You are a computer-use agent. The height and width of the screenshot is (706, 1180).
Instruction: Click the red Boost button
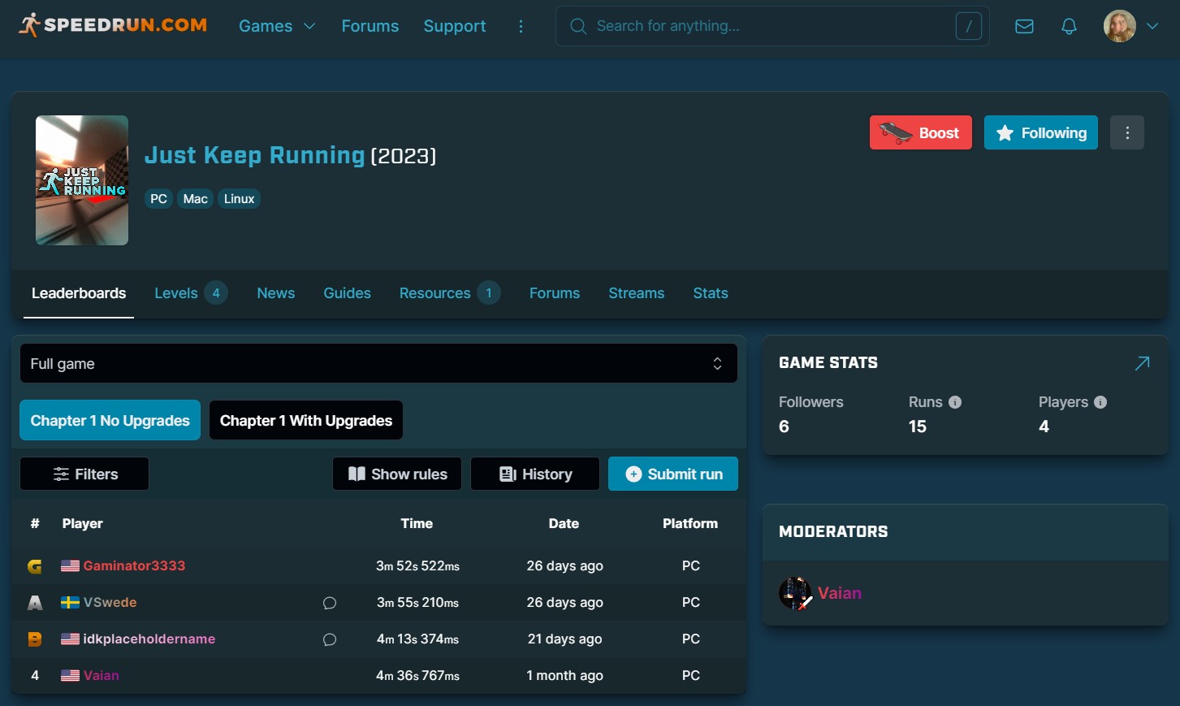921,132
